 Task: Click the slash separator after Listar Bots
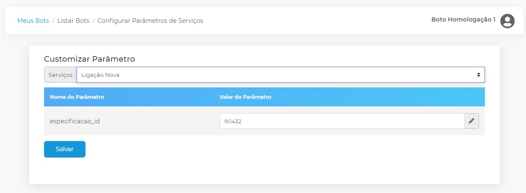point(94,20)
